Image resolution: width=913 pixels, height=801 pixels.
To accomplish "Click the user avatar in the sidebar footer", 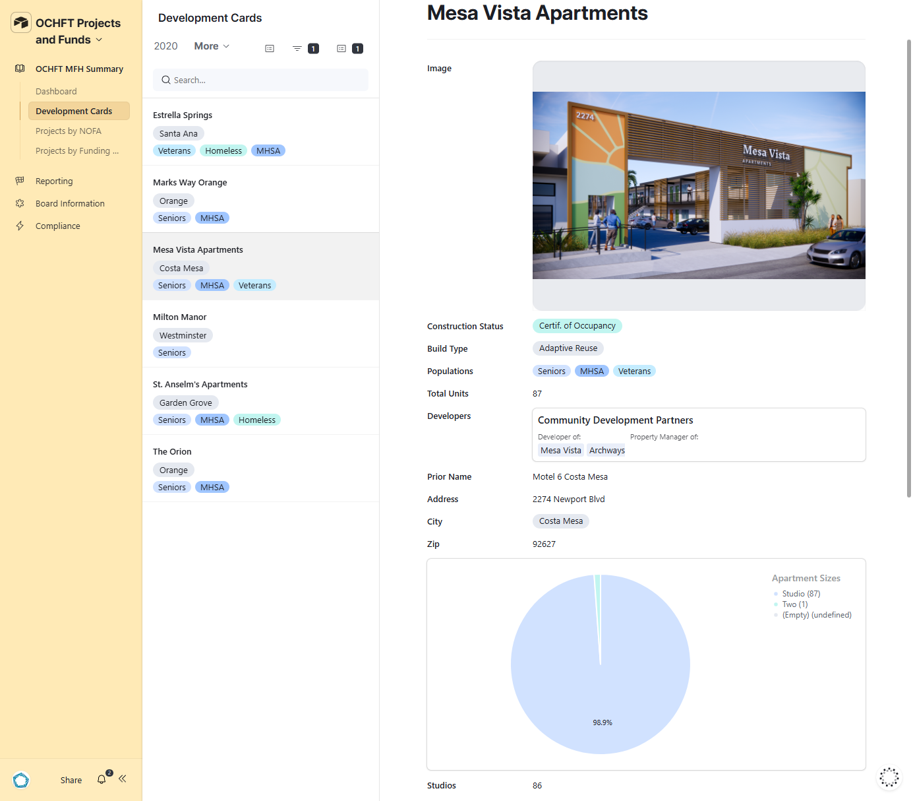I will click(21, 780).
